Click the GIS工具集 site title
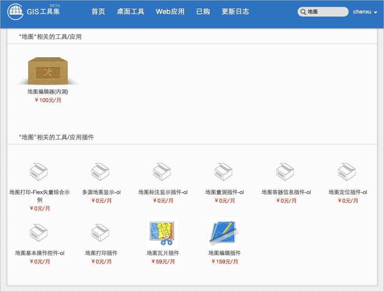 [43, 12]
